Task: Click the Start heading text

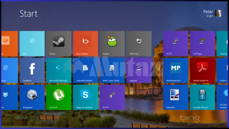Action: (29, 13)
